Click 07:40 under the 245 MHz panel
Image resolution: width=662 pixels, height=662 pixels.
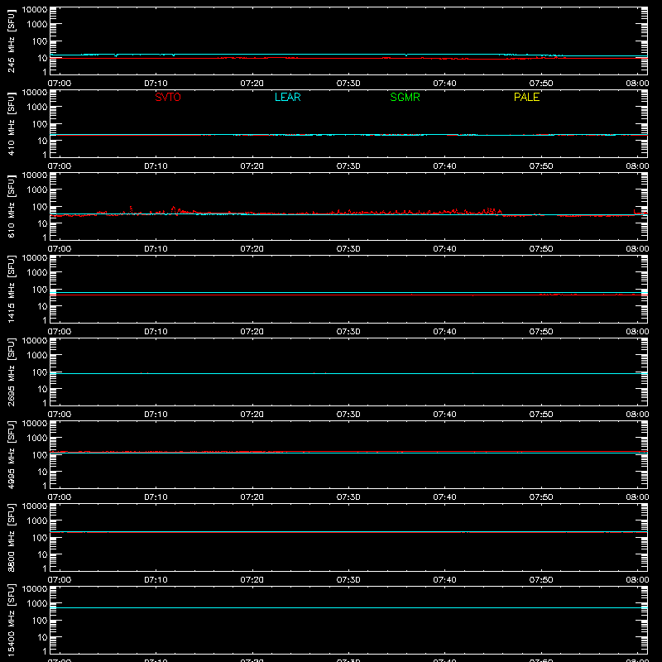444,84
